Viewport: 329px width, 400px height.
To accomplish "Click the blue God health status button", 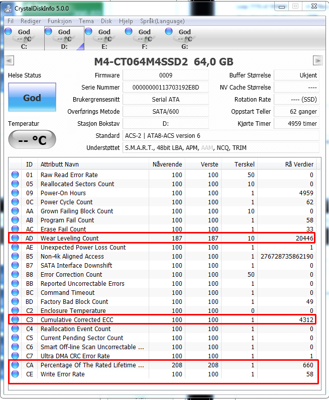I will point(32,97).
